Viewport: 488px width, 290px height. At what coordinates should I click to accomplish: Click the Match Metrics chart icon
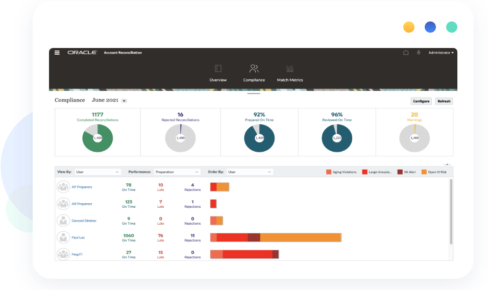click(x=290, y=69)
